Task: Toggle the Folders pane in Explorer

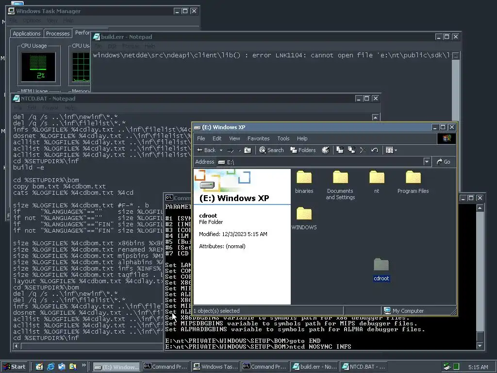Action: click(303, 150)
